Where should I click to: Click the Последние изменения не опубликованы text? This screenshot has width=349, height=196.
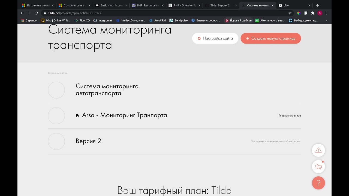click(276, 141)
